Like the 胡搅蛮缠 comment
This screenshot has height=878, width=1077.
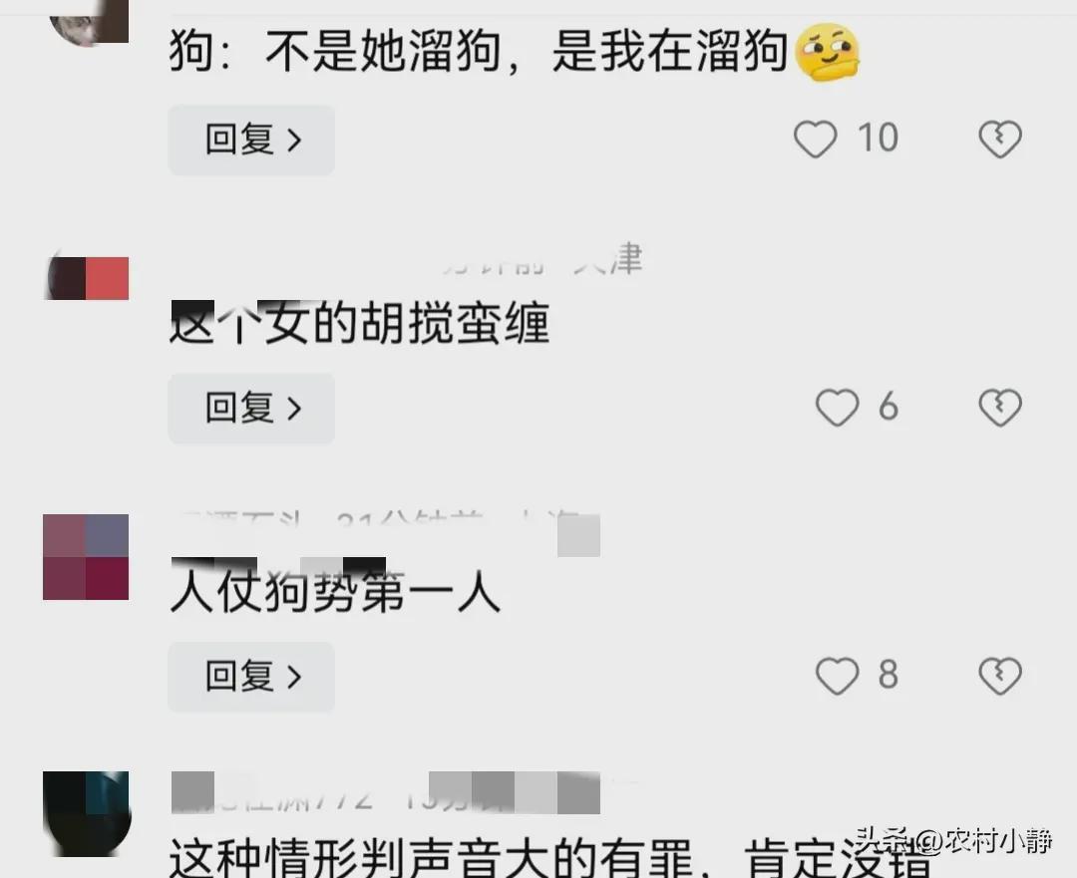pos(837,407)
